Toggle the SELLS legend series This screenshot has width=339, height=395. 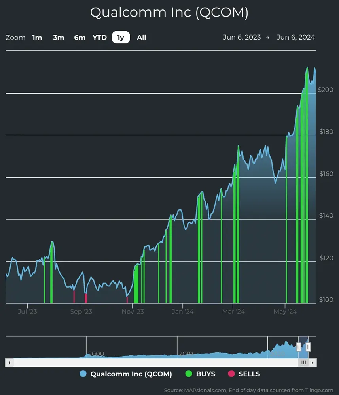pos(244,374)
